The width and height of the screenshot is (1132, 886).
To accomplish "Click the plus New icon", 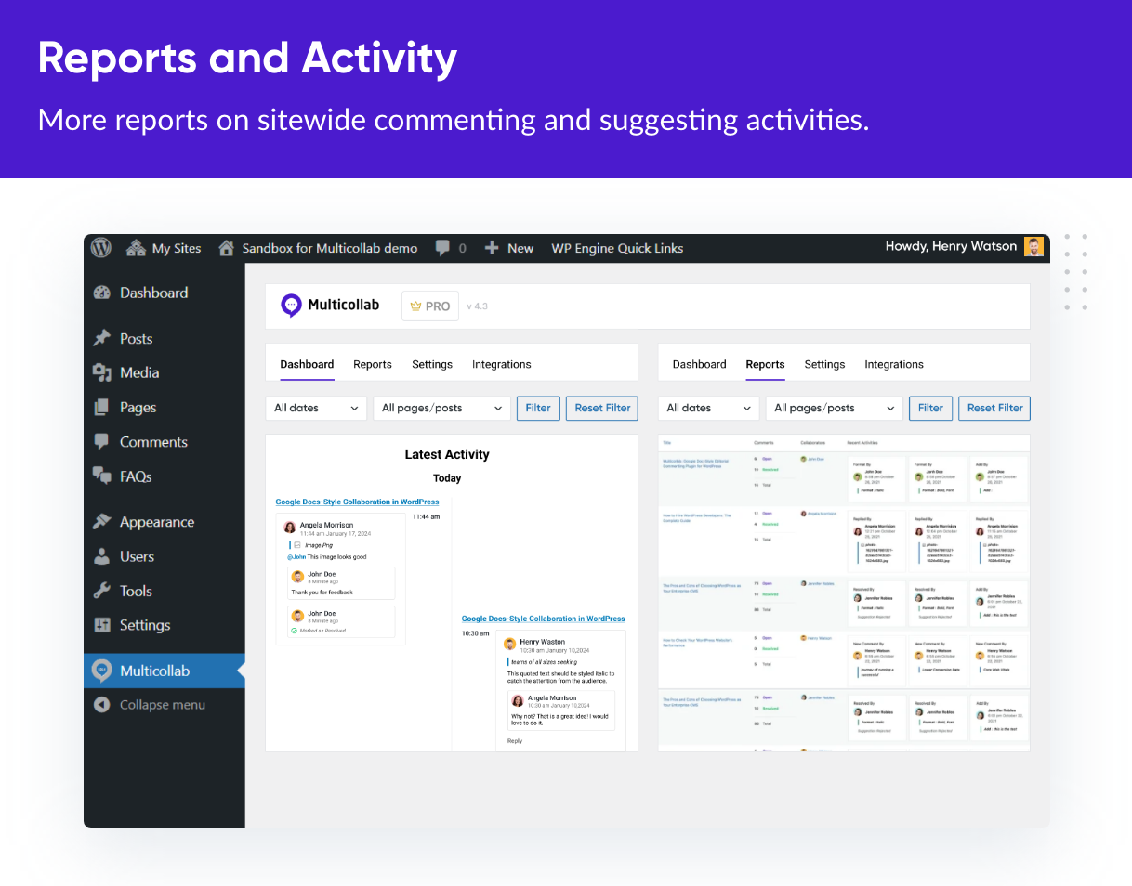I will [493, 248].
